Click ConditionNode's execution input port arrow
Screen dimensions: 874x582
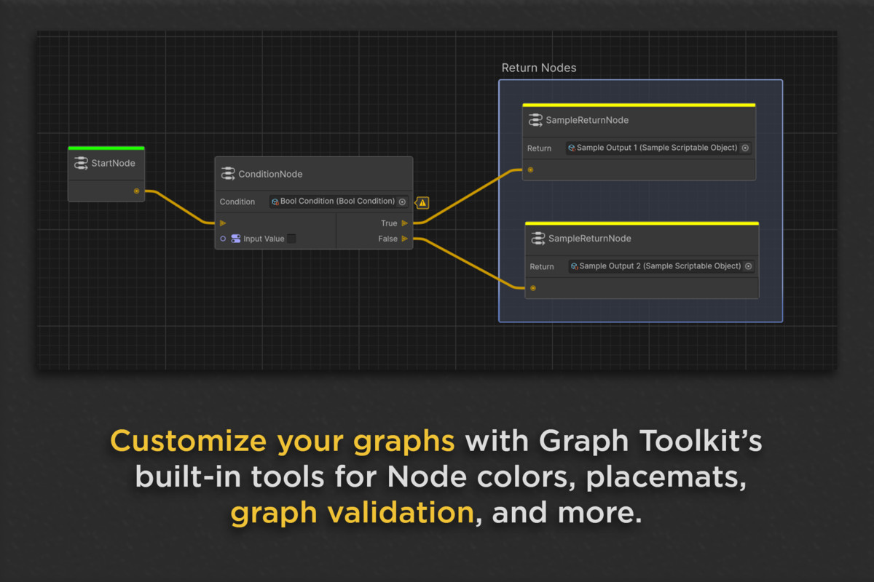[223, 223]
